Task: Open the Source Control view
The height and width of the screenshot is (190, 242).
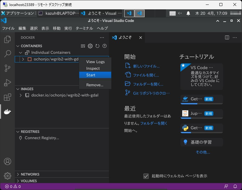Action: (7, 68)
